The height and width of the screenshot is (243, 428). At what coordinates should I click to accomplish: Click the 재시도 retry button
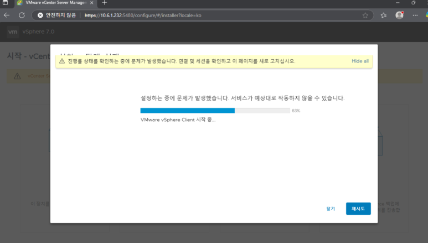(358, 209)
